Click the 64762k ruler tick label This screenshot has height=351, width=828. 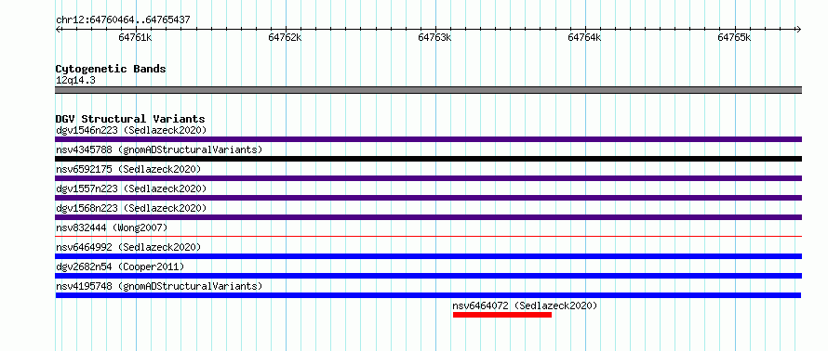point(286,37)
